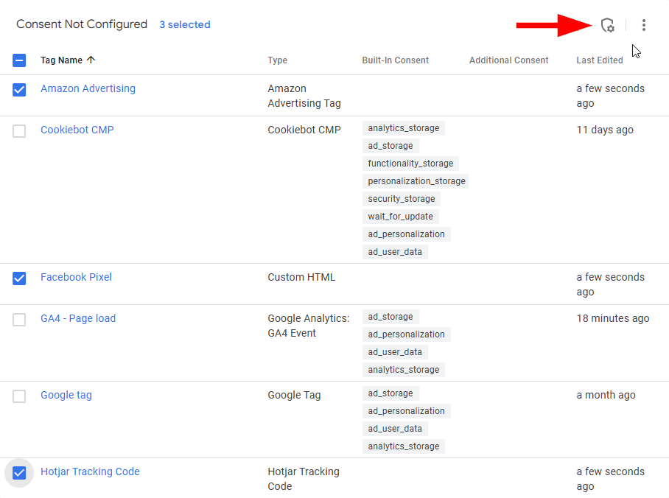Click the '18 minutes ago' last edited cell

click(613, 318)
